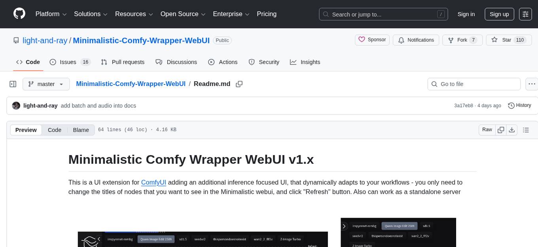The width and height of the screenshot is (538, 247).
Task: Download the raw Readme file
Action: click(x=512, y=129)
